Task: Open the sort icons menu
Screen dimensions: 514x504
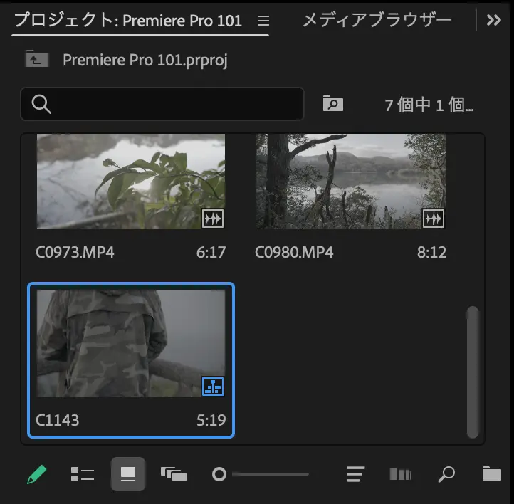Action: pyautogui.click(x=356, y=474)
